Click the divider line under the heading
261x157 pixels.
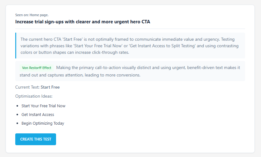click(x=130, y=29)
